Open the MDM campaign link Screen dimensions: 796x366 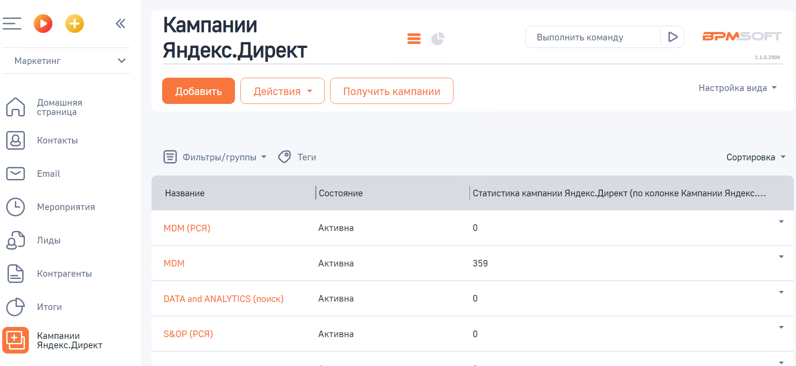pyautogui.click(x=174, y=263)
